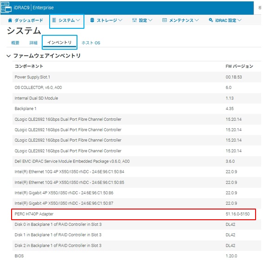Screen dimensions: 263x262
Task: Click the システム menu building icon
Action: pos(54,20)
